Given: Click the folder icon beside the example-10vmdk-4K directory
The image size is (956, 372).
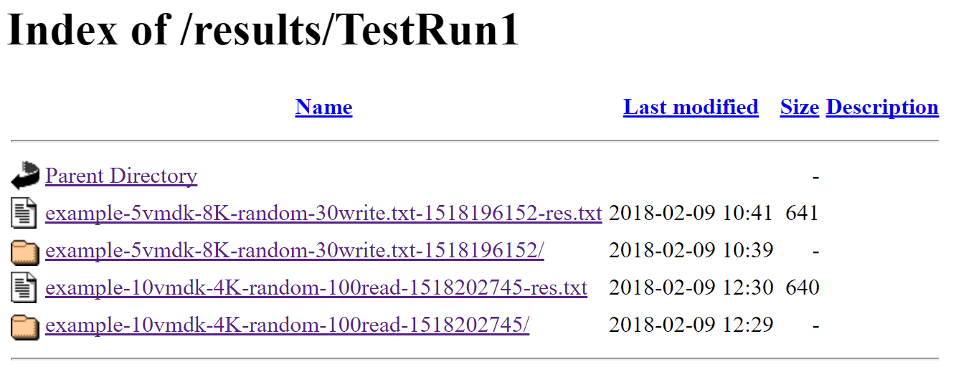Looking at the screenshot, I should [x=24, y=326].
